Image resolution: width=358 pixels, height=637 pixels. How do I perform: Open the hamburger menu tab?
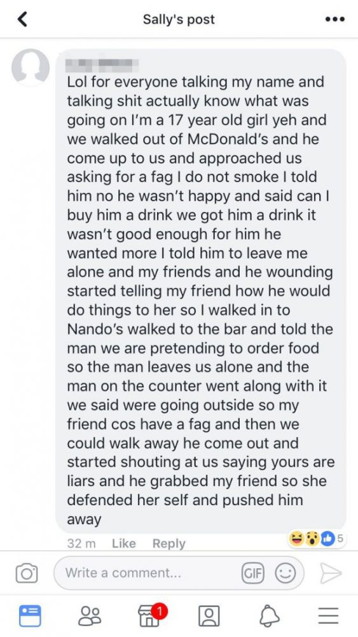click(328, 616)
